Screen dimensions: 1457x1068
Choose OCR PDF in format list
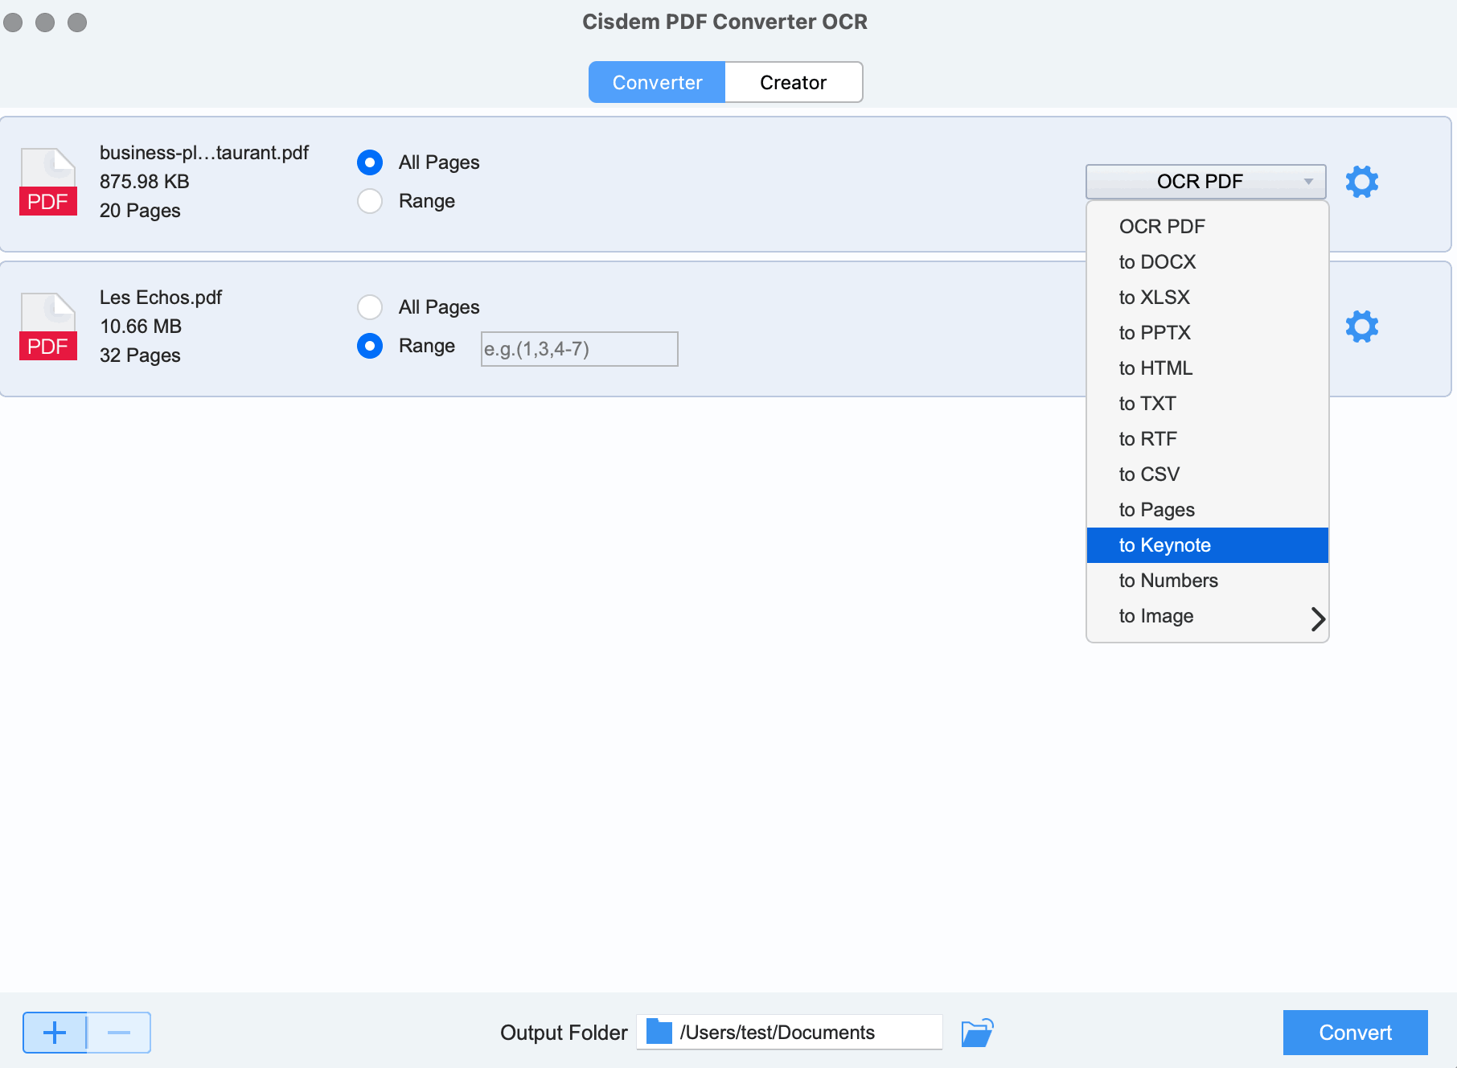click(x=1207, y=227)
